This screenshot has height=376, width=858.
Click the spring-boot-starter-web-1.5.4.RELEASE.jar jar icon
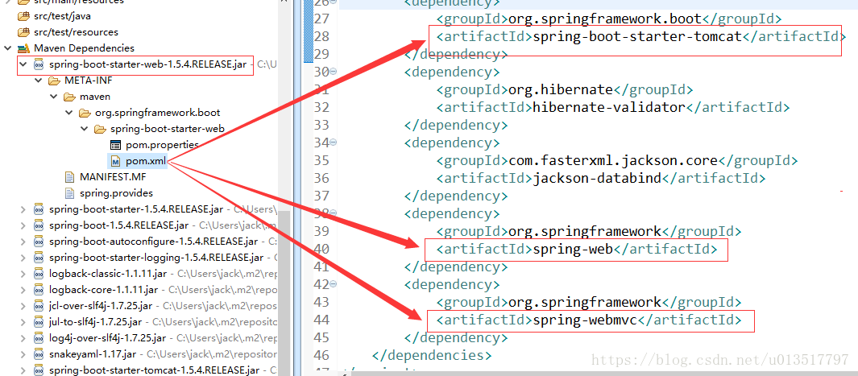pyautogui.click(x=39, y=64)
